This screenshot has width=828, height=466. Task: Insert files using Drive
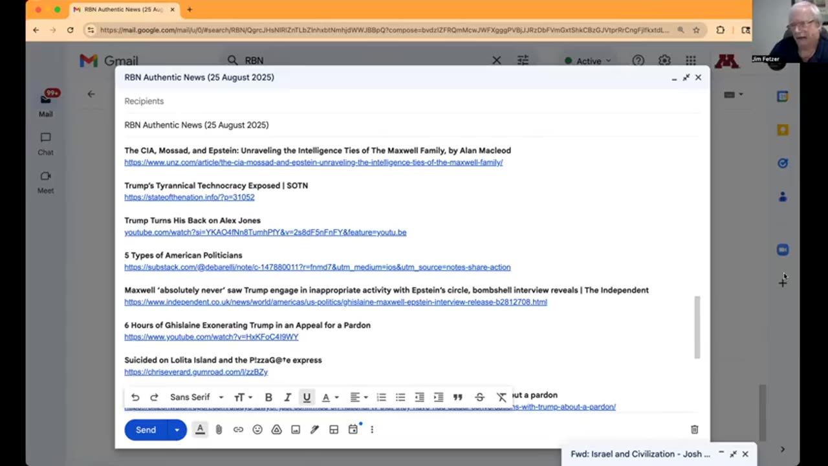pyautogui.click(x=276, y=430)
